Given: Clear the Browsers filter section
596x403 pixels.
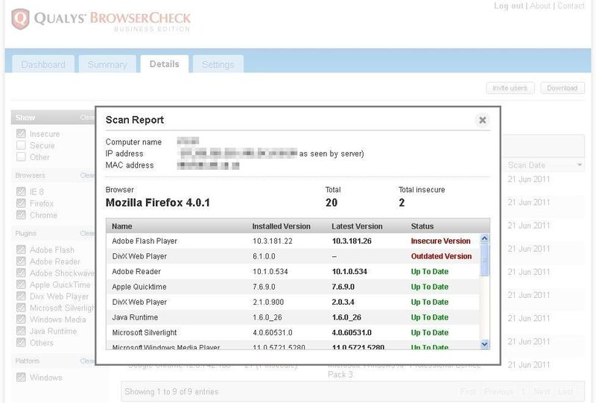Looking at the screenshot, I should pyautogui.click(x=87, y=175).
